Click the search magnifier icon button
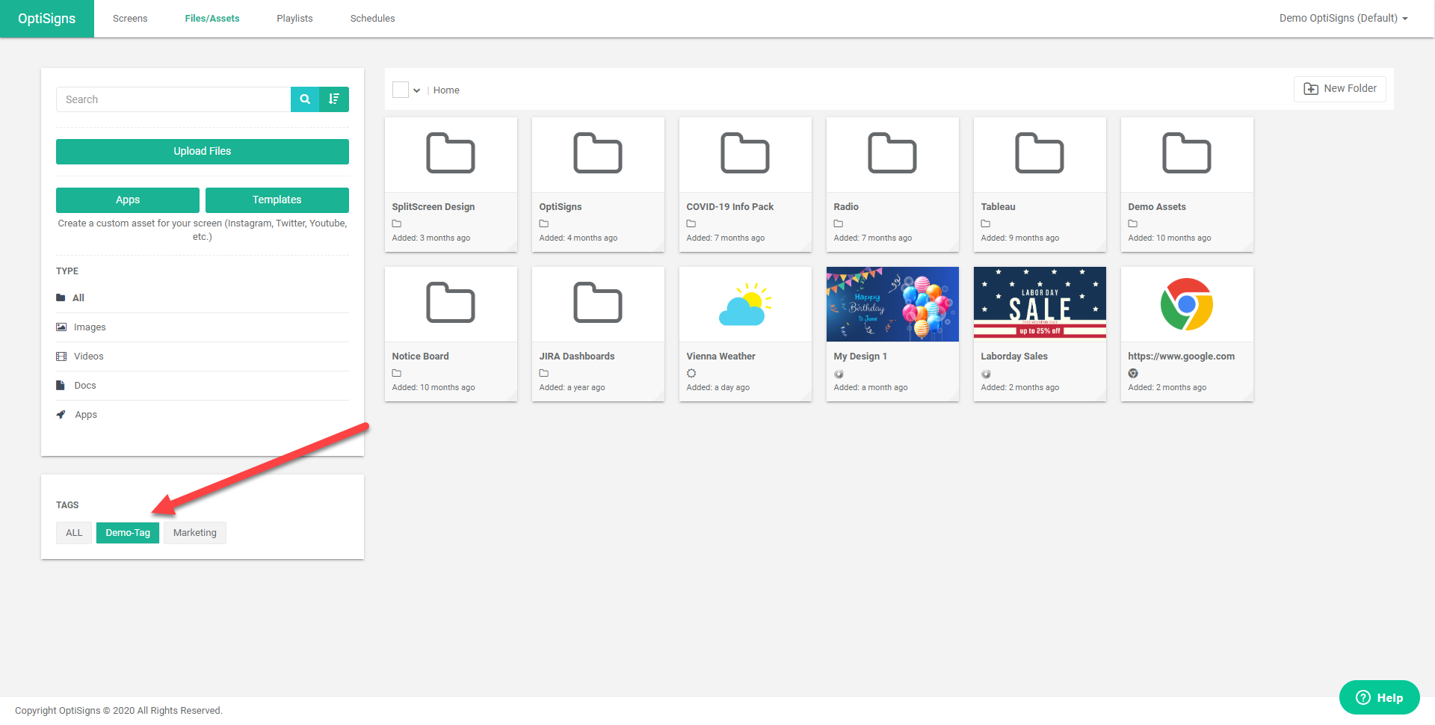This screenshot has width=1435, height=725. [x=305, y=99]
